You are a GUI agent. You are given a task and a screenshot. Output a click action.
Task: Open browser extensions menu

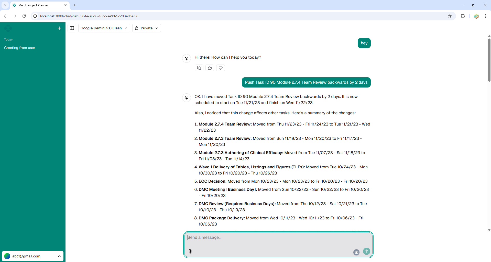(463, 16)
